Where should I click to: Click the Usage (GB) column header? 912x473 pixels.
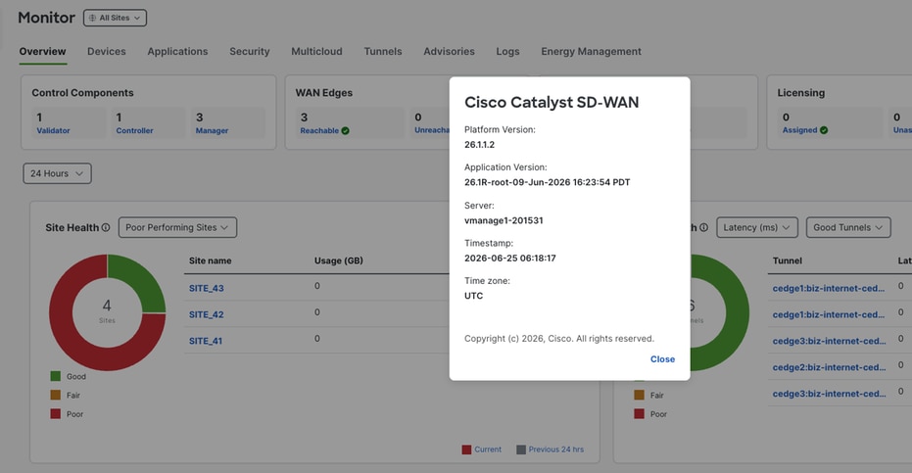click(339, 260)
